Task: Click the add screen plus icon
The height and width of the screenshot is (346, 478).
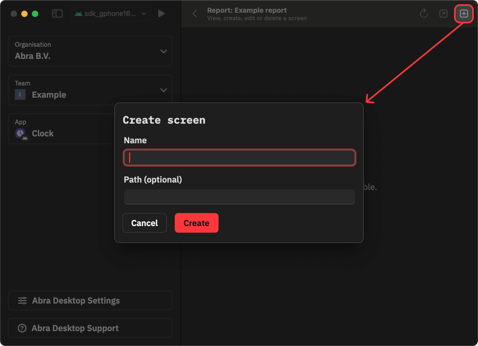Action: click(x=464, y=14)
